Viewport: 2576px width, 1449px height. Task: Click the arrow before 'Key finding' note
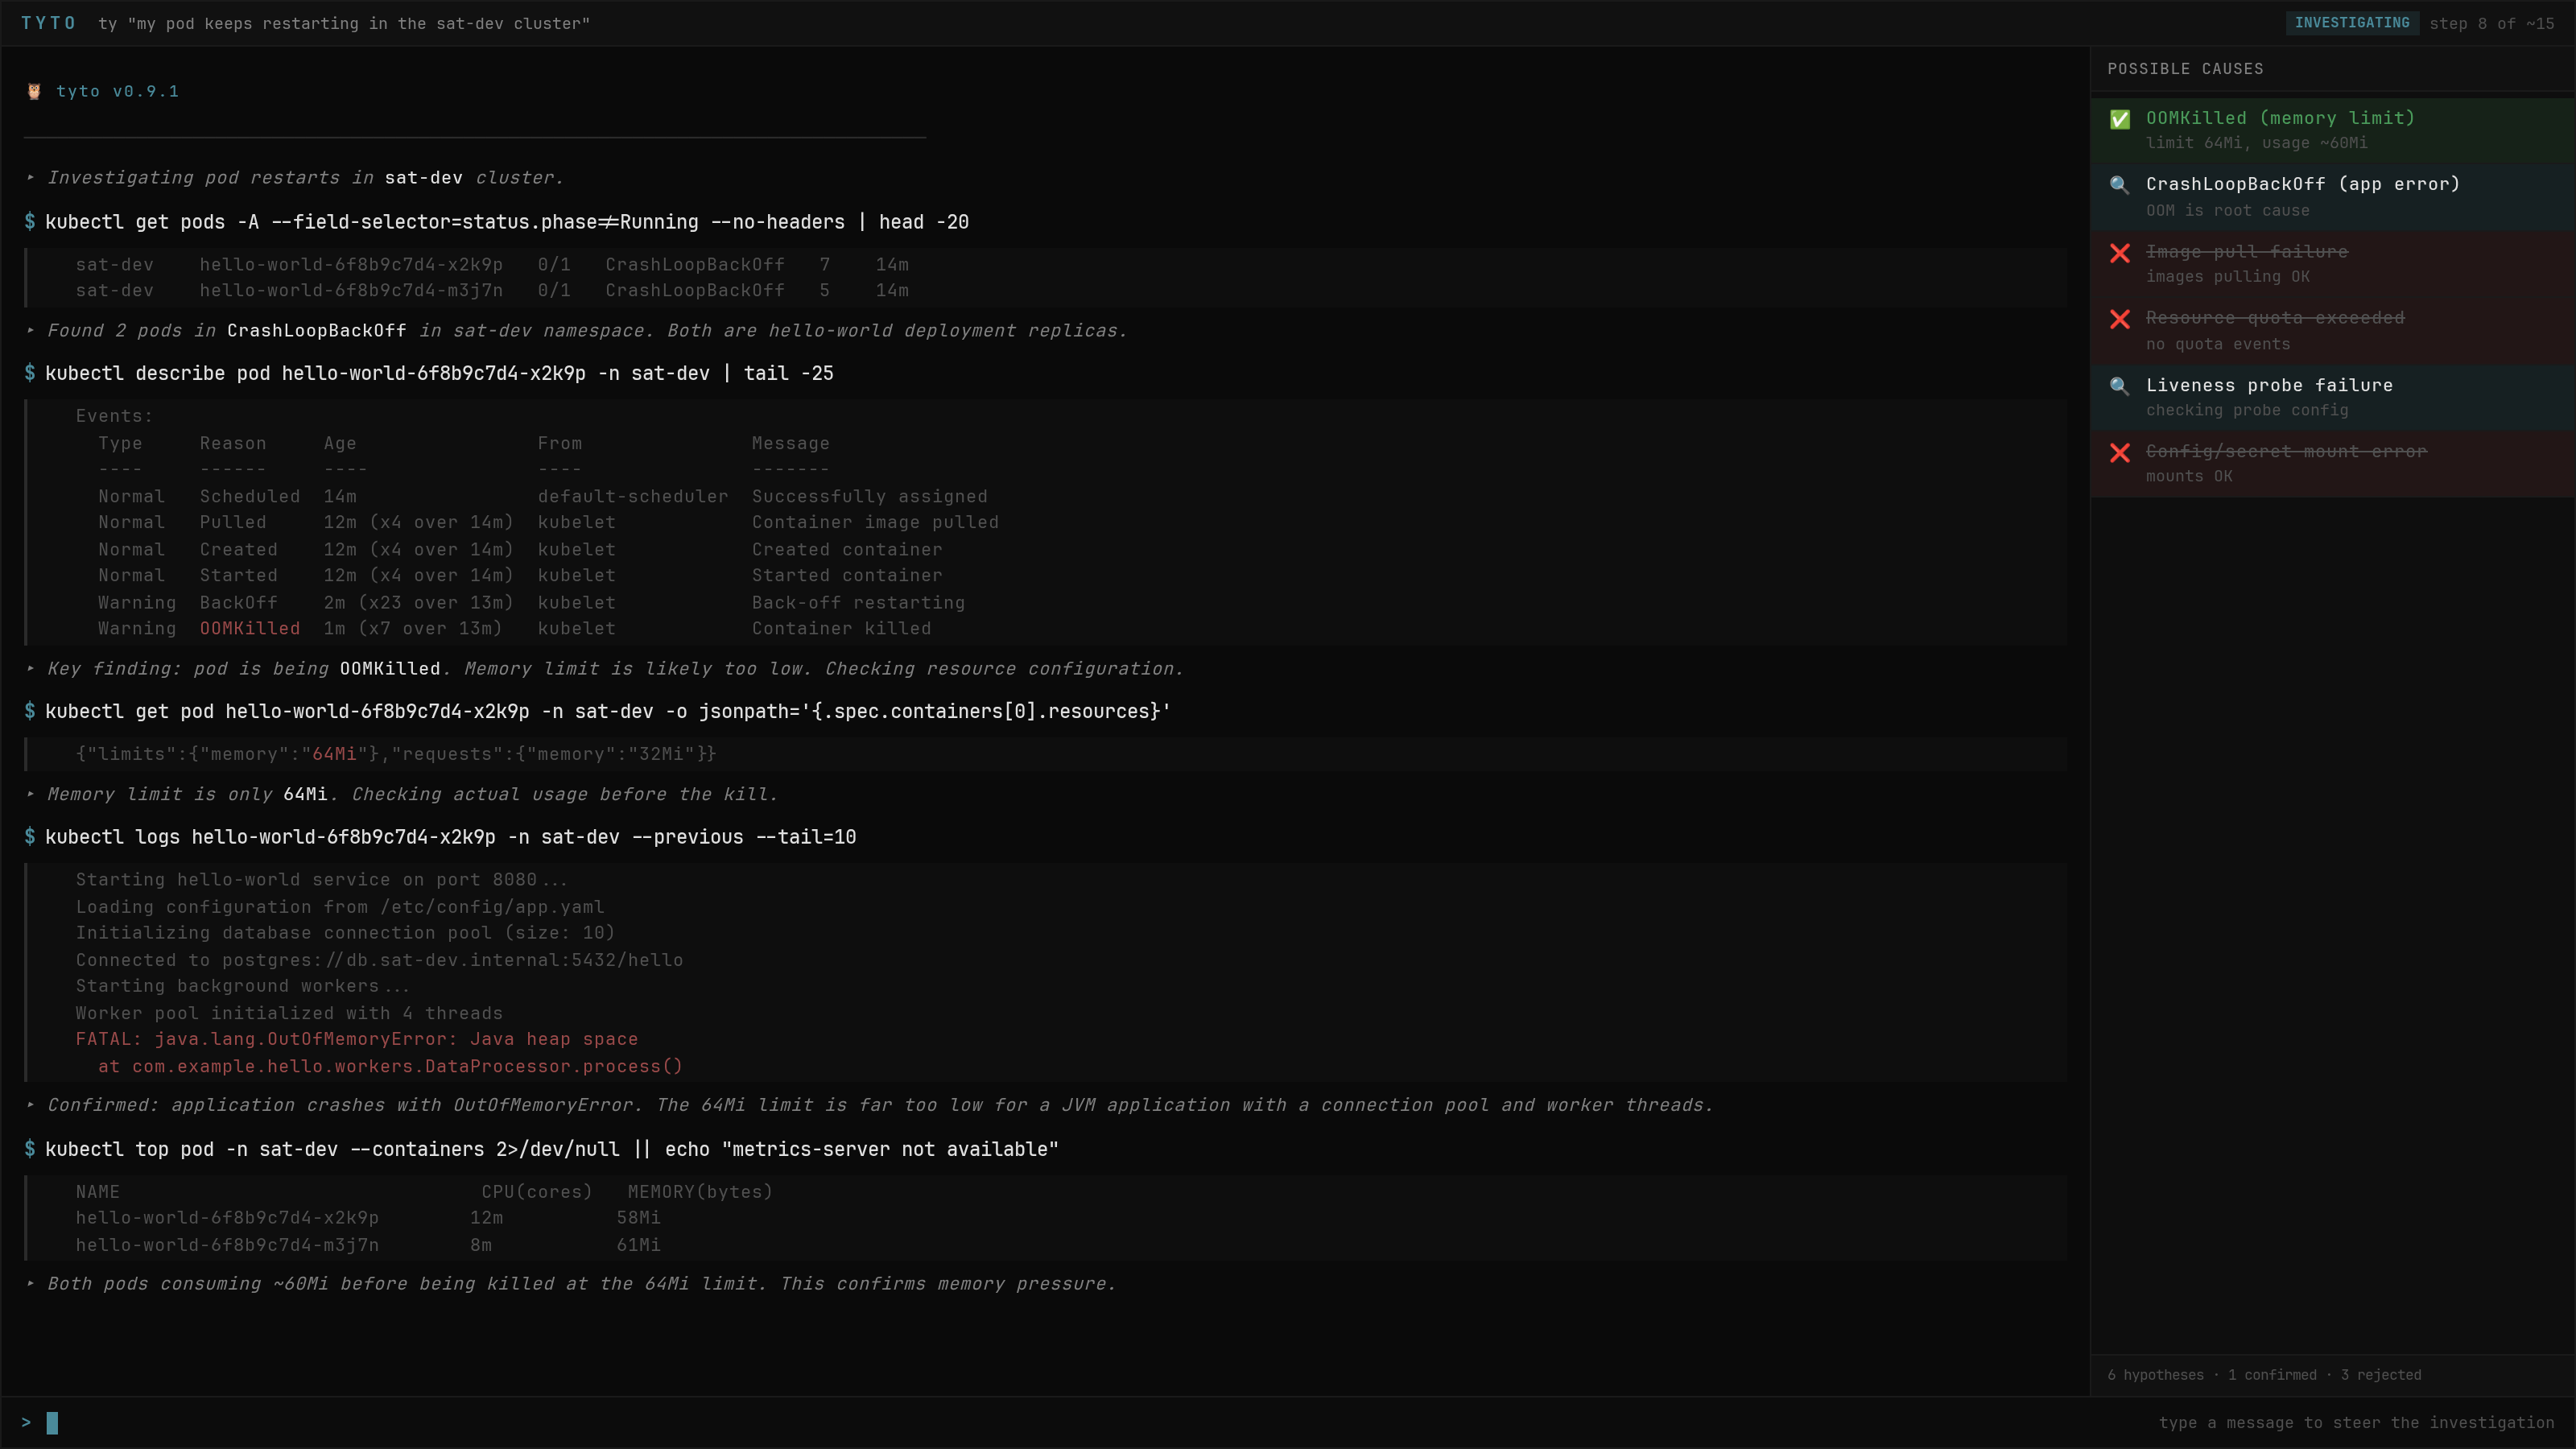31,669
